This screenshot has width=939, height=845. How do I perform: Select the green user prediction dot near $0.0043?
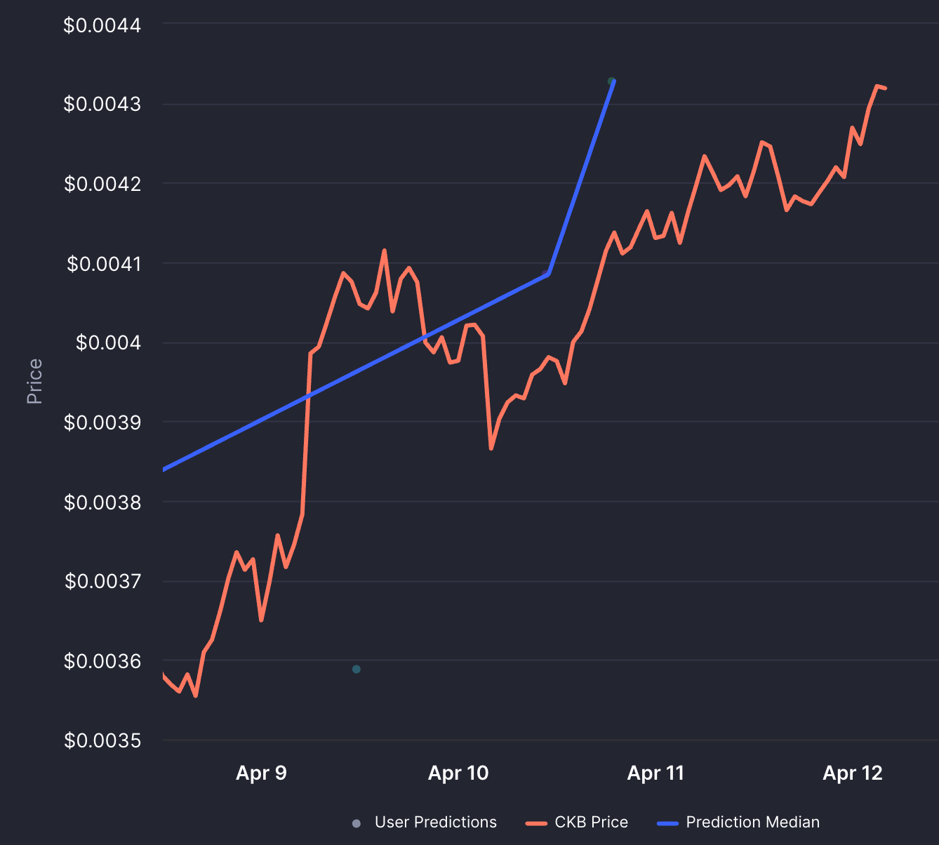(x=611, y=81)
